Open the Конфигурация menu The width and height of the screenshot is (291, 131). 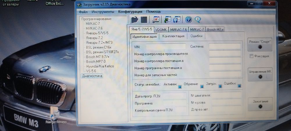tap(130, 12)
